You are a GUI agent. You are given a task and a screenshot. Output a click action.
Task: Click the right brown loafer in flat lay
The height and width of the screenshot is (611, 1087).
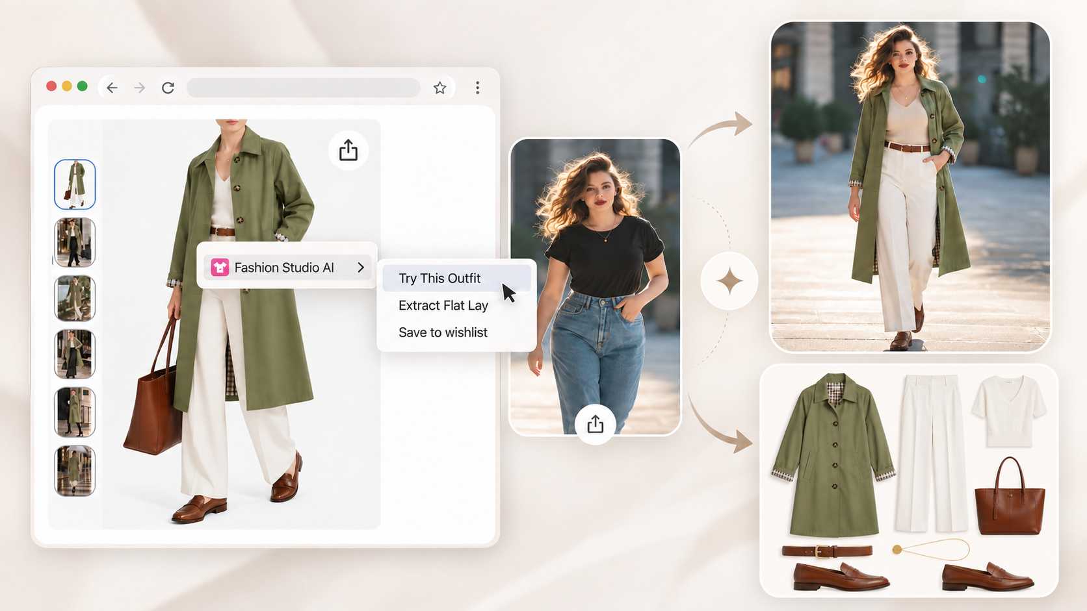click(x=988, y=577)
